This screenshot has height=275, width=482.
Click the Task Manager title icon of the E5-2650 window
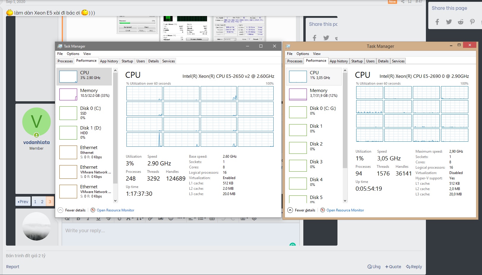[x=60, y=46]
